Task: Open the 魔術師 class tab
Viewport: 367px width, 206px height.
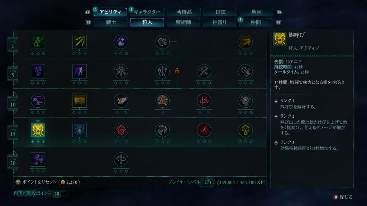Action: pyautogui.click(x=183, y=22)
